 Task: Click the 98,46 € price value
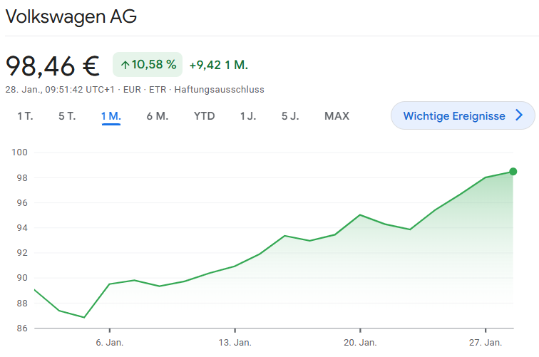(x=53, y=66)
